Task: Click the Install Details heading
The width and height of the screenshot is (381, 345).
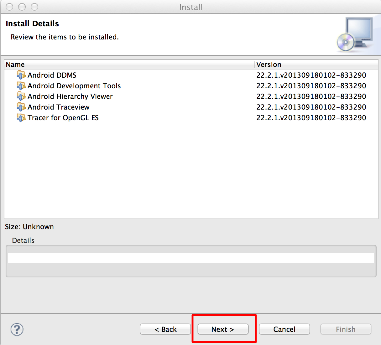Action: click(32, 23)
